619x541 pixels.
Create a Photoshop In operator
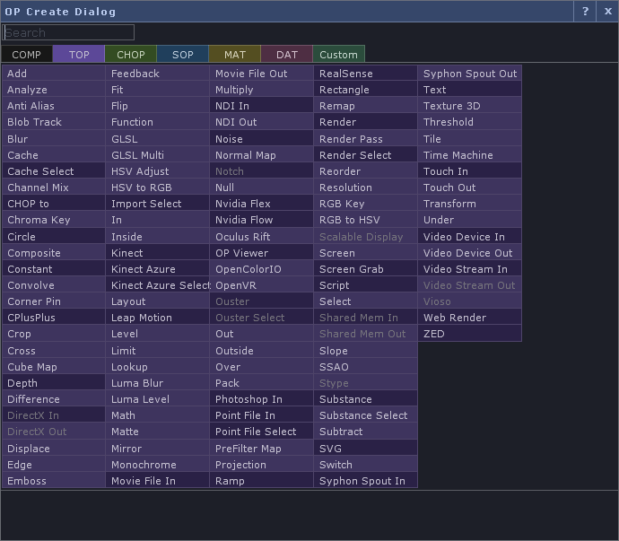point(261,399)
